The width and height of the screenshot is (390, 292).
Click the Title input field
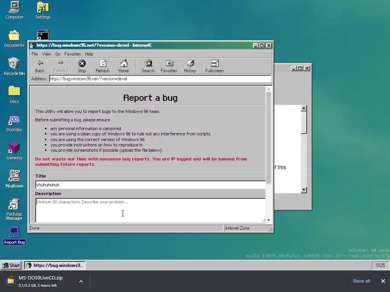[x=150, y=185]
